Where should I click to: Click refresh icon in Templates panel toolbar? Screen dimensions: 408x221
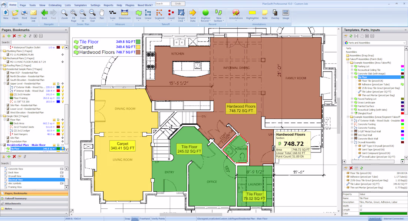point(351,36)
